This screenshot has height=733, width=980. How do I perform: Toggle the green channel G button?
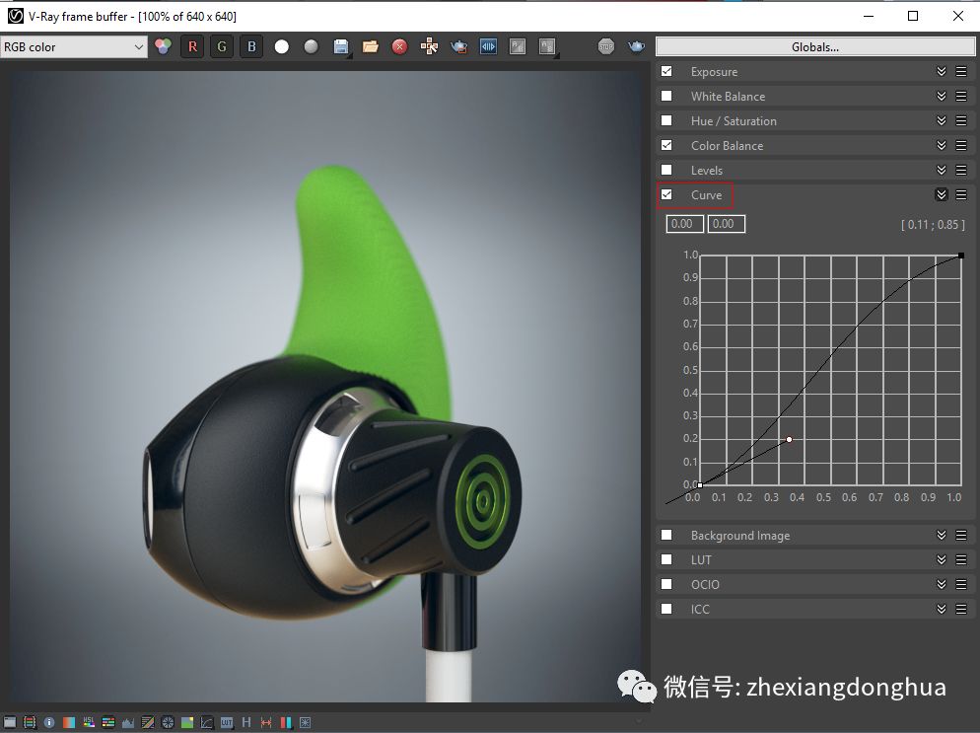(222, 47)
